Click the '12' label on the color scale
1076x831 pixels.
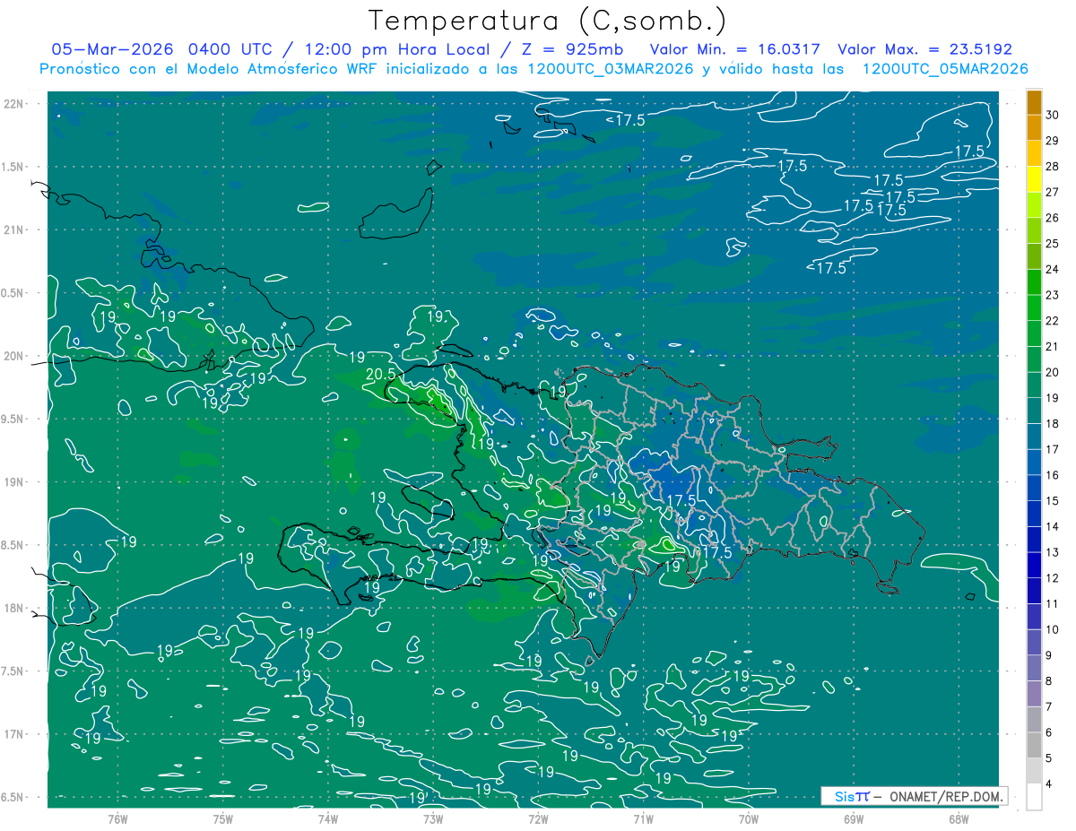coord(1053,578)
